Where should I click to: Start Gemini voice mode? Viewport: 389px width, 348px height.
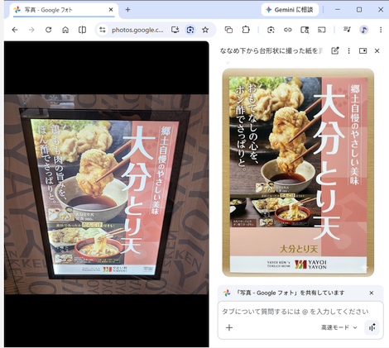click(372, 327)
